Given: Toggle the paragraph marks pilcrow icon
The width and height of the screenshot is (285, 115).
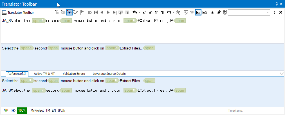Looking at the screenshot, I should [162, 12].
